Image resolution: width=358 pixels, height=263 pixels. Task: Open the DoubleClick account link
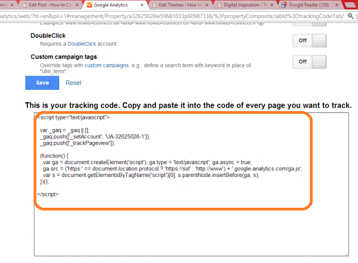pos(82,44)
